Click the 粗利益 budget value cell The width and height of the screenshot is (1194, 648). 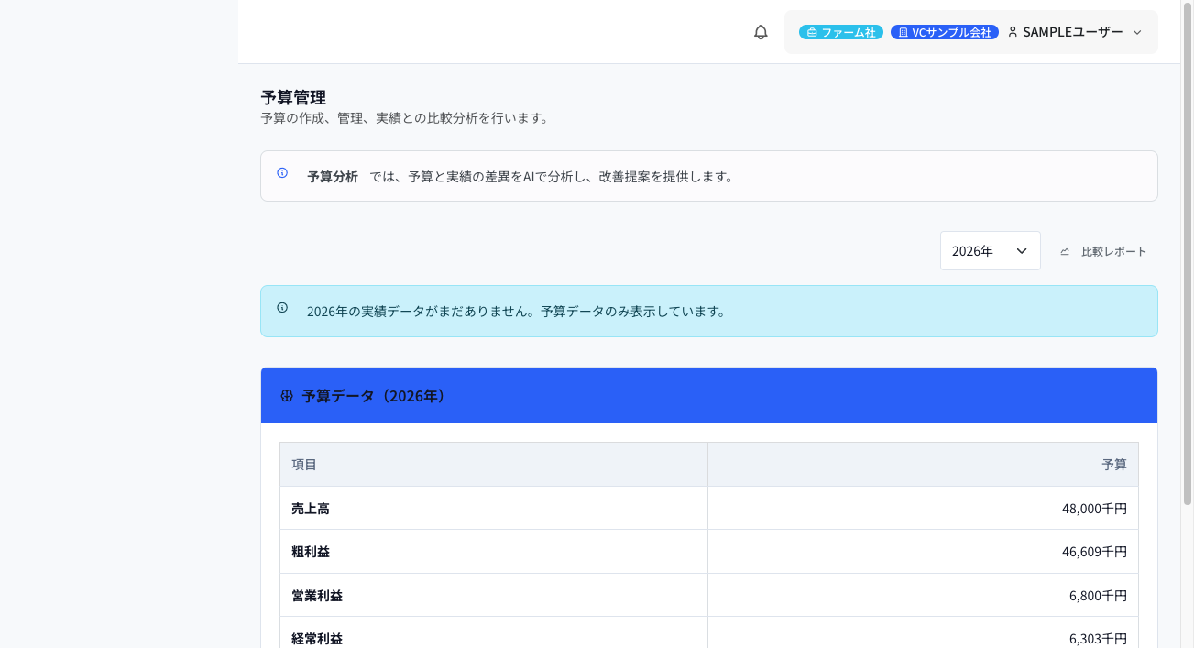click(x=923, y=551)
